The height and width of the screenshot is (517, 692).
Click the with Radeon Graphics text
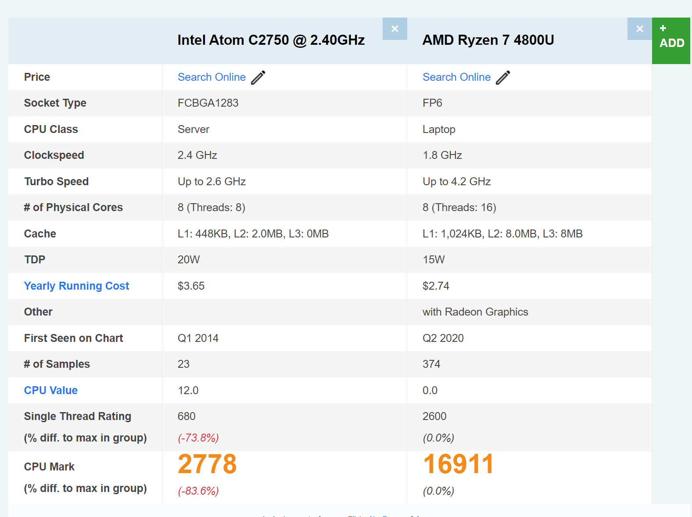click(475, 312)
